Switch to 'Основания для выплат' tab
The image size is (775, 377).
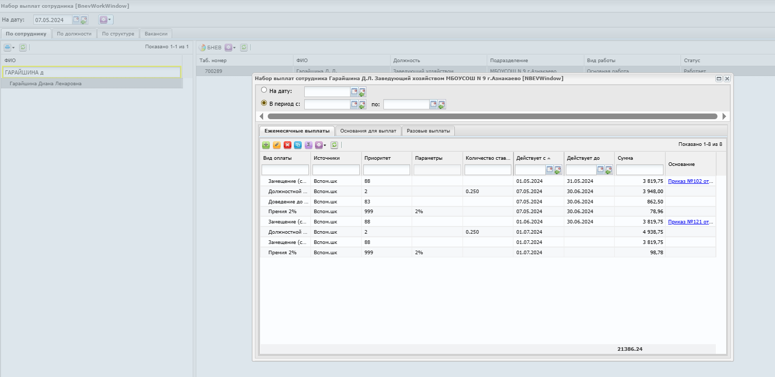point(368,131)
